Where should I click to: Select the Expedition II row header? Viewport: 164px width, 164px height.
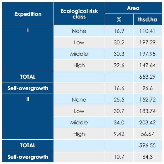pos(28,117)
